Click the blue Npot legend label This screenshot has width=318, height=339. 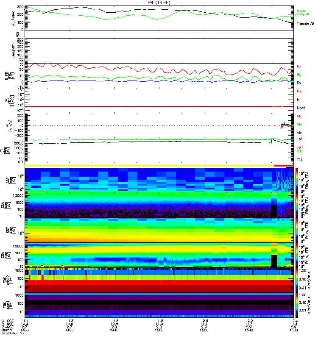pos(301,108)
